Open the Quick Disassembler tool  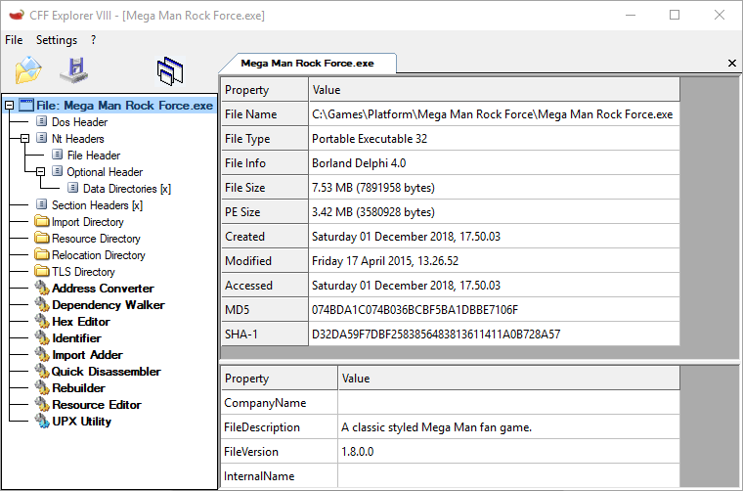pos(107,371)
